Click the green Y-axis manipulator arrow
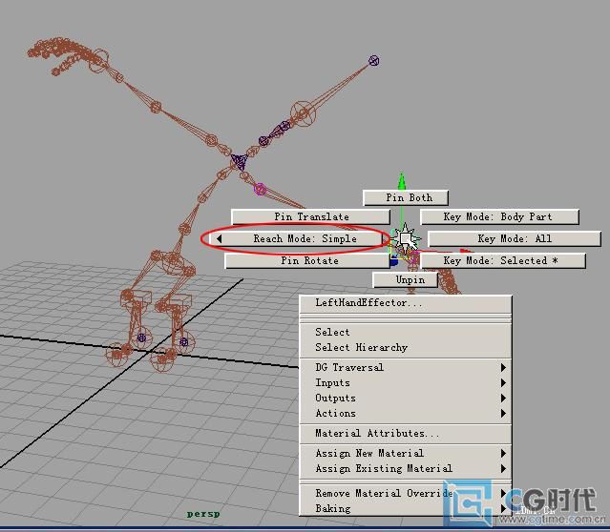The image size is (610, 532). pyautogui.click(x=402, y=181)
